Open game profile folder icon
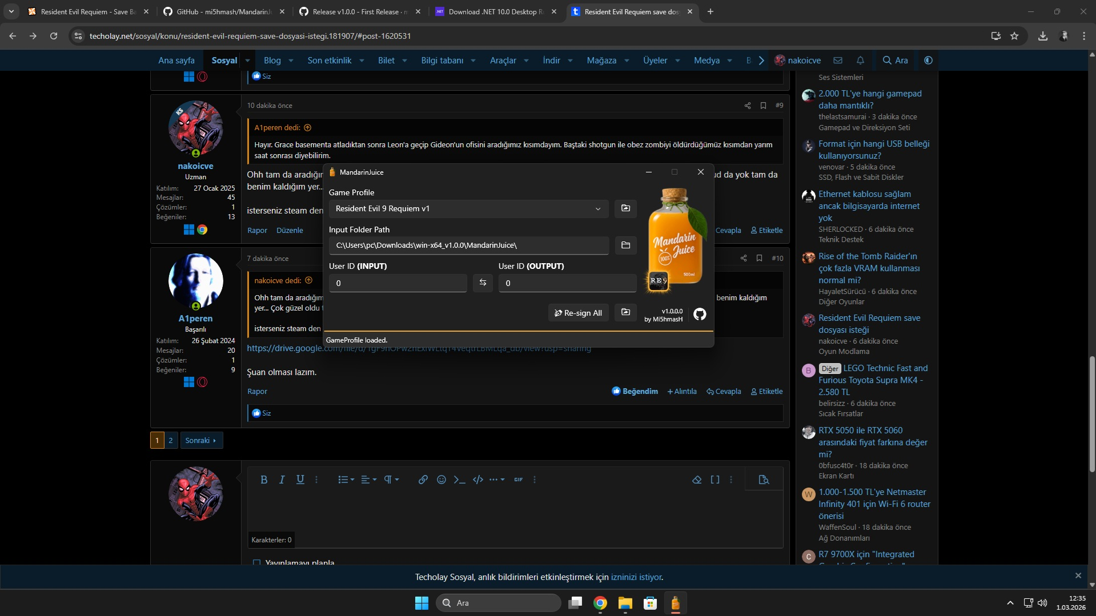This screenshot has height=616, width=1096. [625, 208]
